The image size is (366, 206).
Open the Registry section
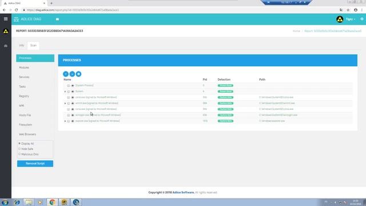(x=35, y=96)
